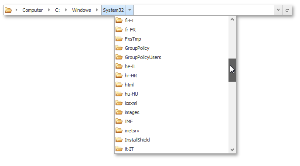Navigate to the GroupPolicyUsers folder
300x166 pixels.
171,57
